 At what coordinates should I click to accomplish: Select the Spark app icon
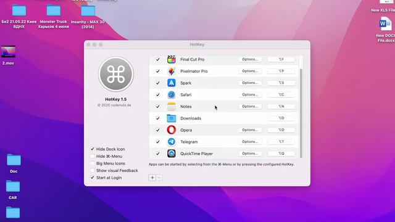point(172,83)
